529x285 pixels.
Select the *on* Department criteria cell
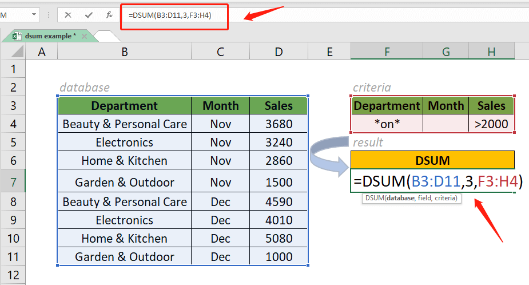(x=387, y=124)
